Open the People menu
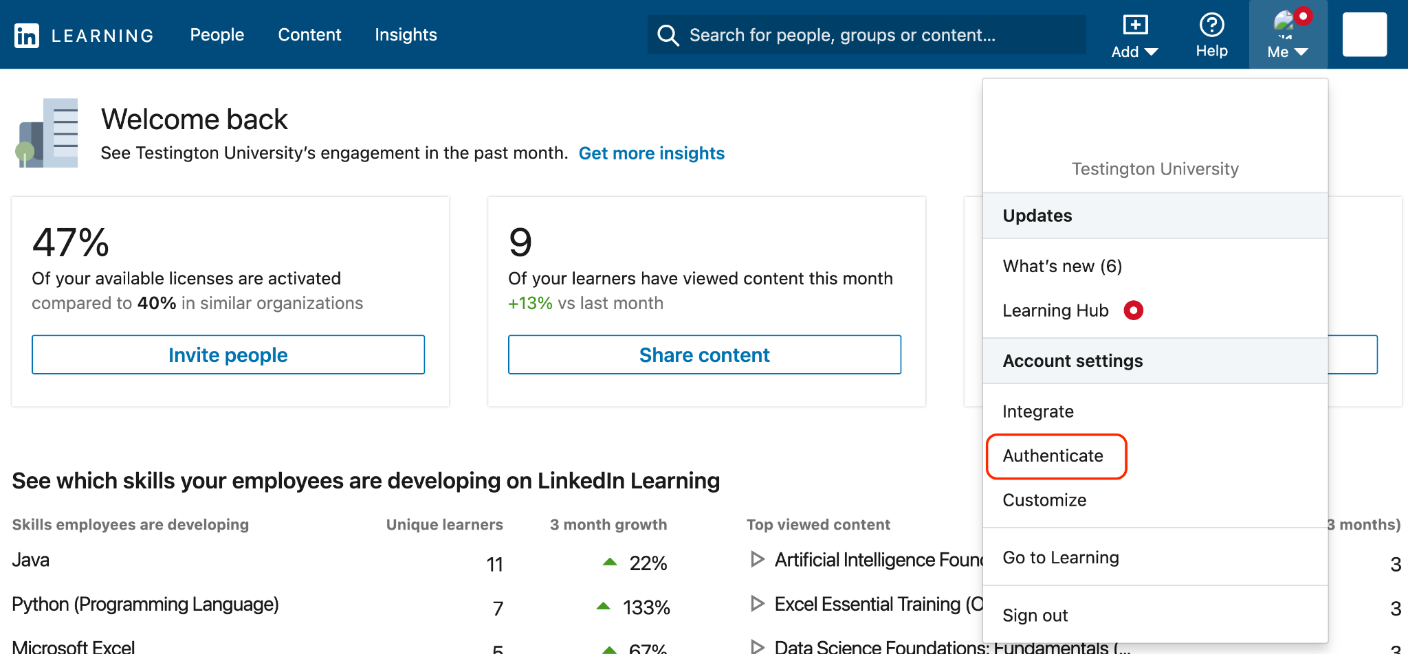 click(x=217, y=35)
